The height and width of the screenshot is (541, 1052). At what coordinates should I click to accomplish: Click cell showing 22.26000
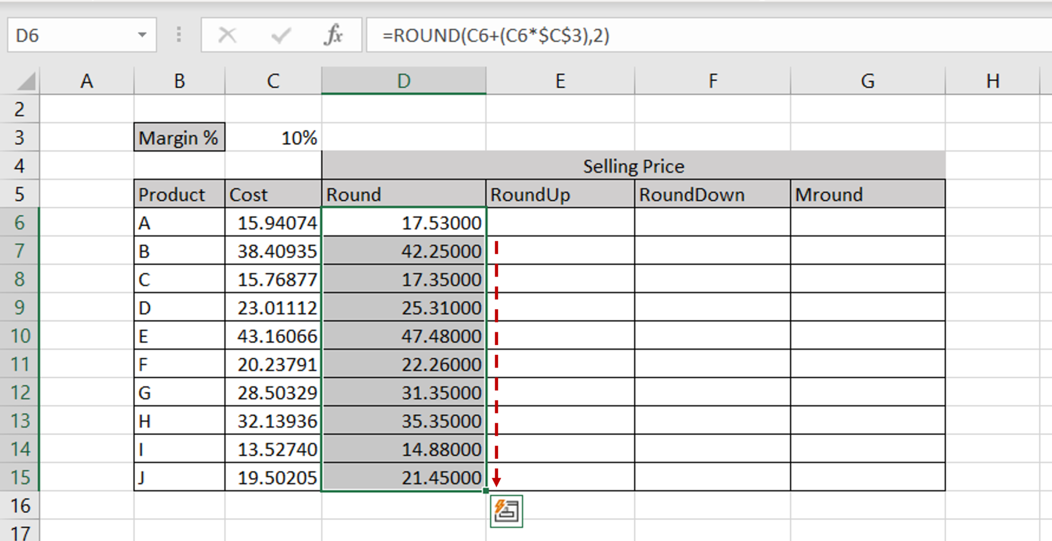tap(404, 364)
